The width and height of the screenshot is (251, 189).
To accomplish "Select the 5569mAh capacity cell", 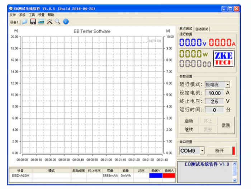I will [x=110, y=176].
